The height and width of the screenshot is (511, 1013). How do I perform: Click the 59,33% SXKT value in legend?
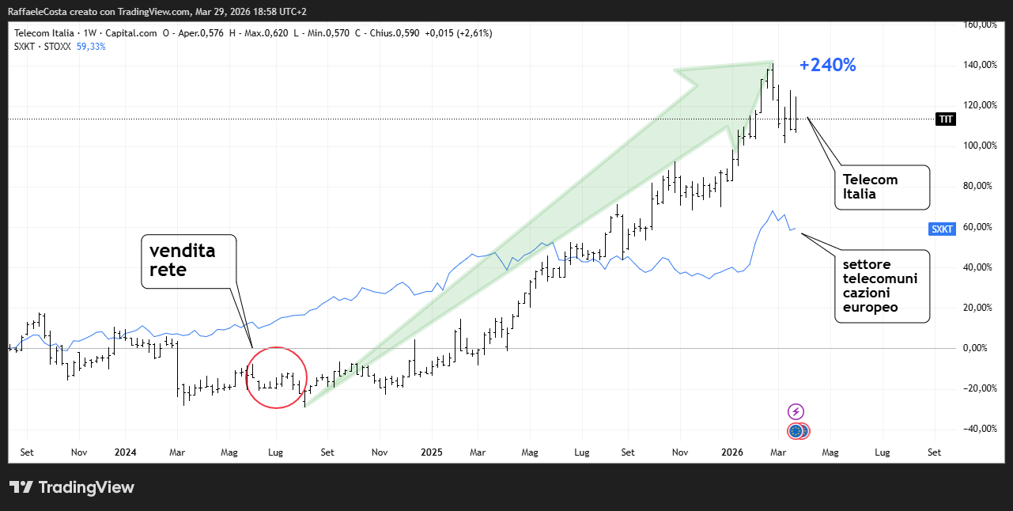(91, 47)
